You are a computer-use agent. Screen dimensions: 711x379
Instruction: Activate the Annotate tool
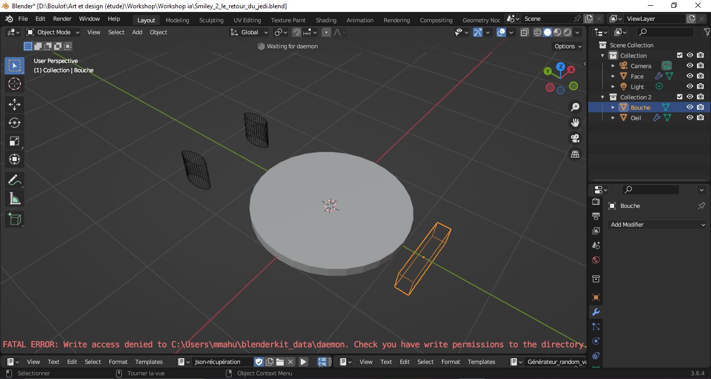tap(15, 180)
